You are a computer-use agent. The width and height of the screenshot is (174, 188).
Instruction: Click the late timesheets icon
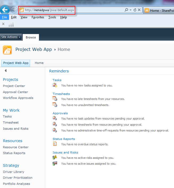point(55,99)
